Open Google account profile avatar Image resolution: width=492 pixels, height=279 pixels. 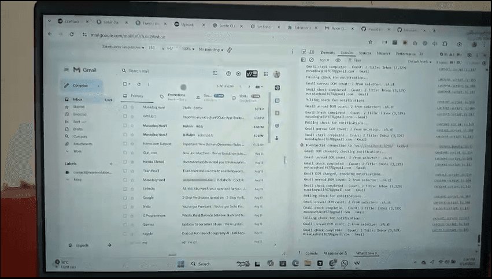tap(276, 75)
